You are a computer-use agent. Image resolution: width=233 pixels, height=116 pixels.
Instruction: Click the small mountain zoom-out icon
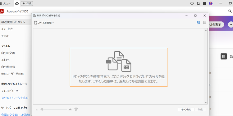pyautogui.click(x=37, y=110)
